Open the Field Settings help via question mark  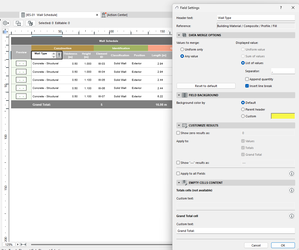click(x=281, y=8)
